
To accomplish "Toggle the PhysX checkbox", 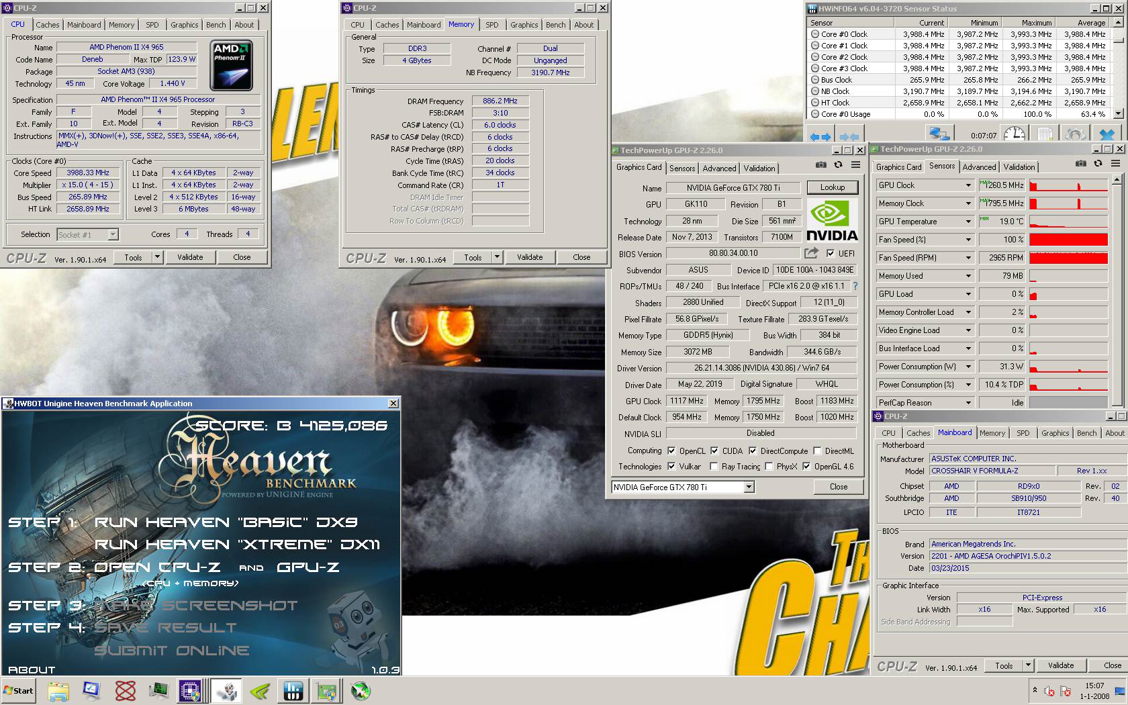I will tap(769, 467).
